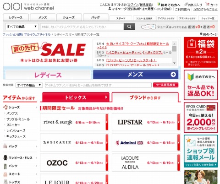The width and height of the screenshot is (220, 184).
Task: Open the cart icon in header
Action: pyautogui.click(x=208, y=4)
